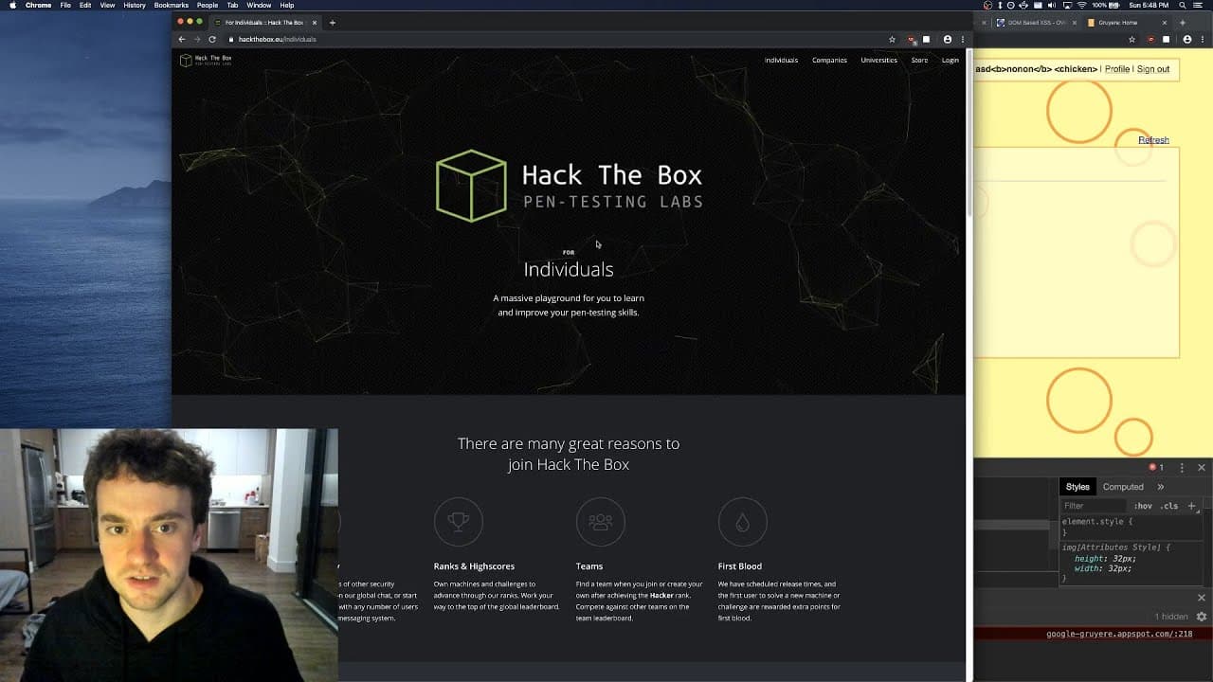
Task: Open Chrome menu in the Gruyere window
Action: pyautogui.click(x=1203, y=39)
